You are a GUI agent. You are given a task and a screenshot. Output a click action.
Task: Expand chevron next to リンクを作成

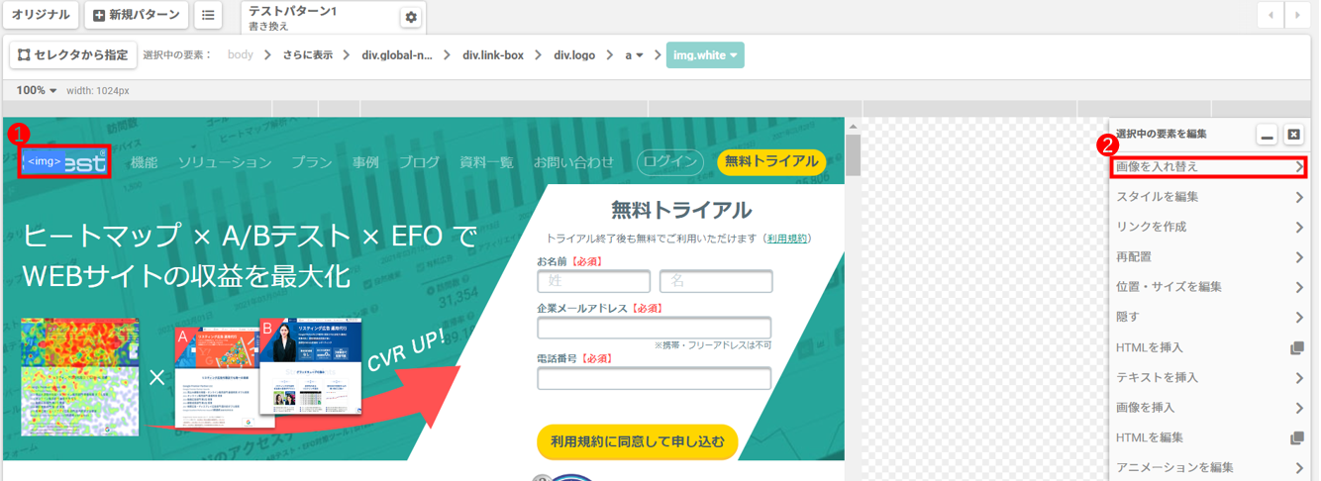click(x=1298, y=227)
